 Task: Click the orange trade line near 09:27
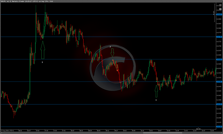115,65
